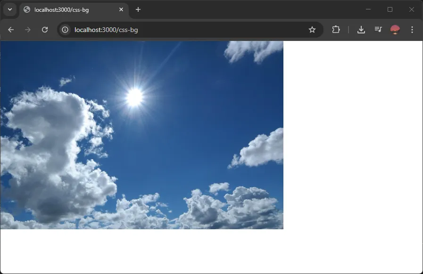Bookmark the page via the star icon
Screen dimensions: 423x274
[x=312, y=29]
